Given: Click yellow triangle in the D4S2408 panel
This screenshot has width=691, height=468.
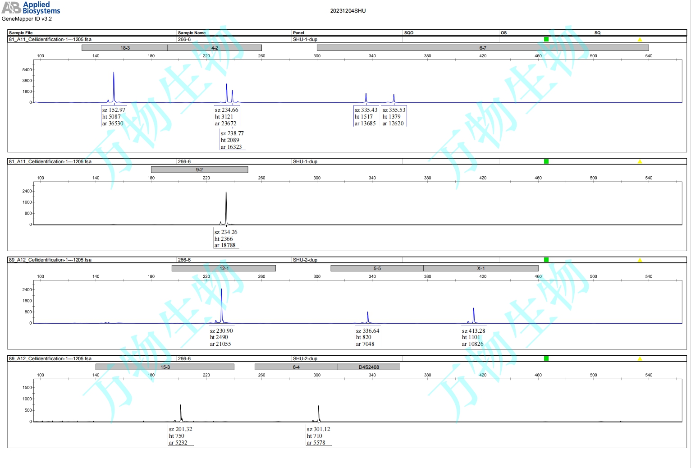Looking at the screenshot, I should point(639,358).
